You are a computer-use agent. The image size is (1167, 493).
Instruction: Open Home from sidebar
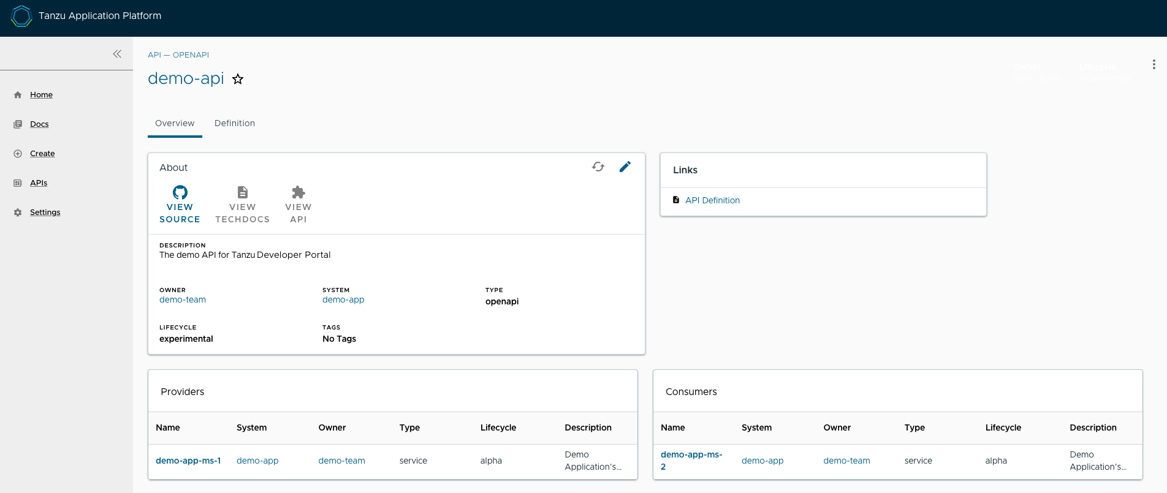[41, 95]
